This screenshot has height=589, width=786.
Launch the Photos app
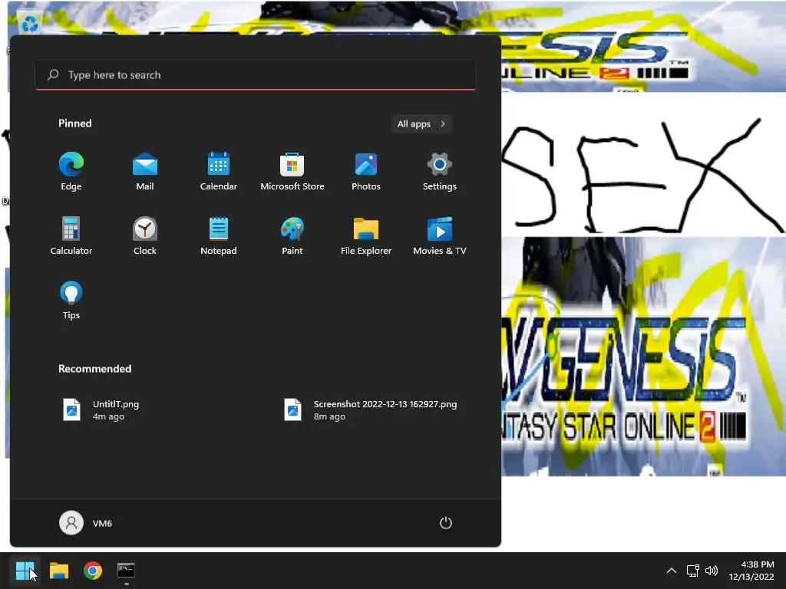pyautogui.click(x=366, y=171)
